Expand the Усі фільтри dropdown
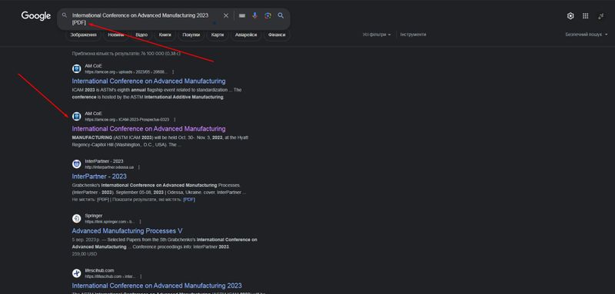Viewport: 615px width, 294px height. [x=377, y=35]
